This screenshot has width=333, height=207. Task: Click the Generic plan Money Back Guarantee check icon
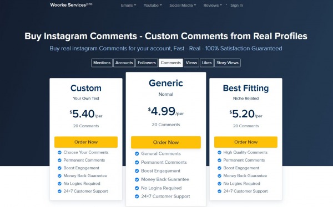point(137,179)
